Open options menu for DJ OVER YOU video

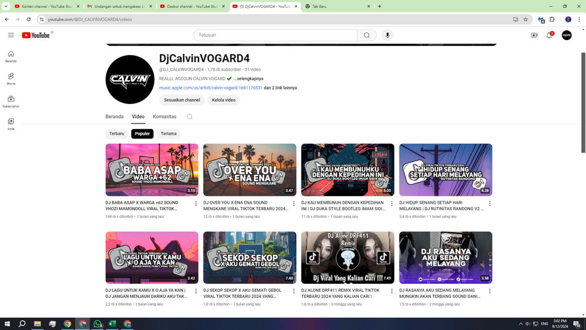(x=294, y=204)
